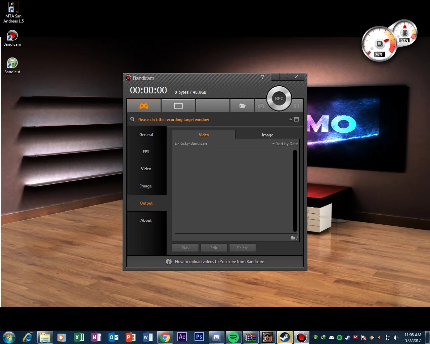Viewport: 430px width, 344px height.
Task: Open the Bandicut desktop shortcut
Action: [x=12, y=66]
